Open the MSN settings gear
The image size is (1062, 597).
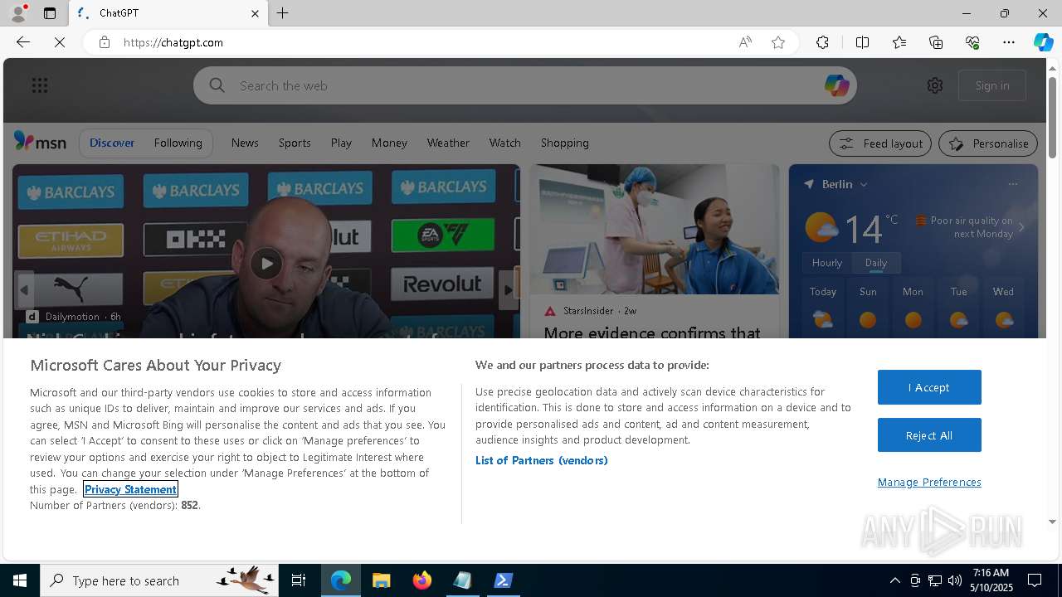point(935,85)
